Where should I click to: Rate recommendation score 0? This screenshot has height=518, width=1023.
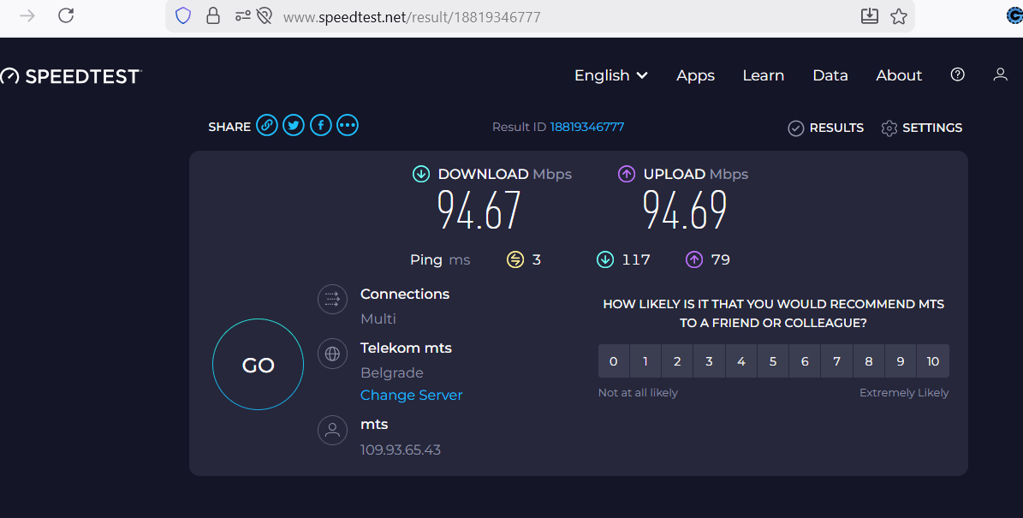[x=613, y=361]
